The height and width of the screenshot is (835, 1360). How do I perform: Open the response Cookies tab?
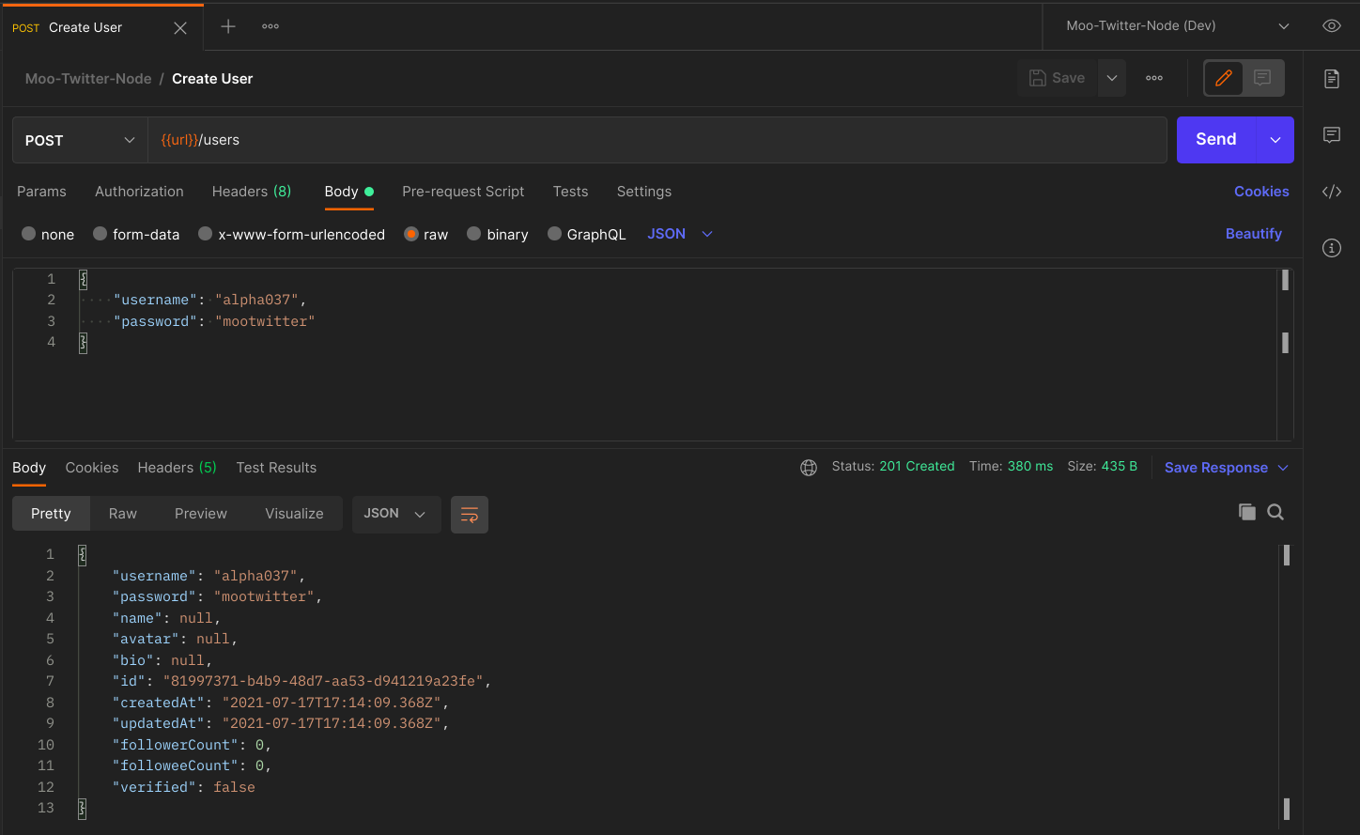[92, 468]
